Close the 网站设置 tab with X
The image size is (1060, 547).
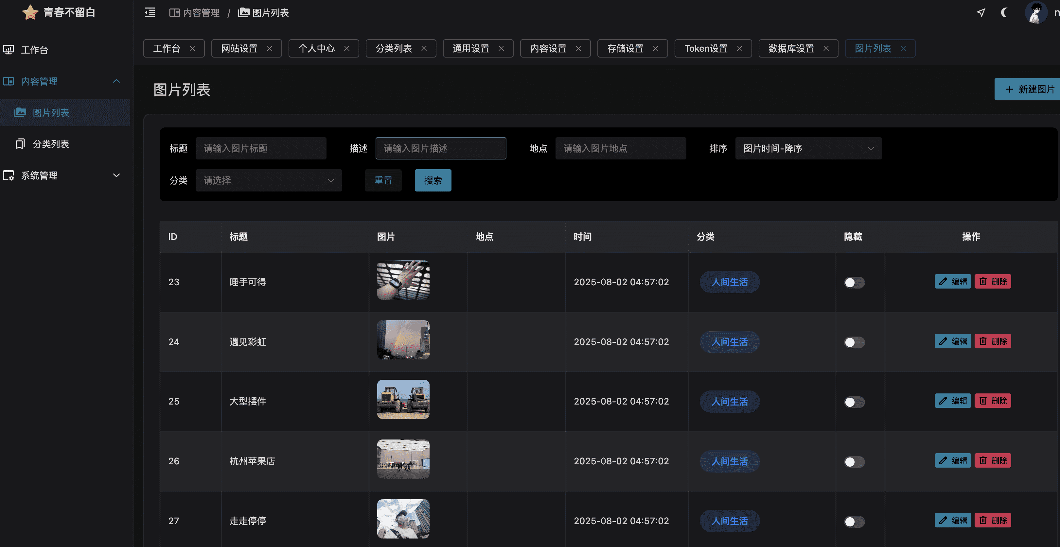(270, 48)
